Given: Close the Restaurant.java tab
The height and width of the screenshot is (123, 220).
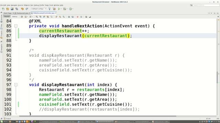Looking at the screenshot, I should 30,13.
